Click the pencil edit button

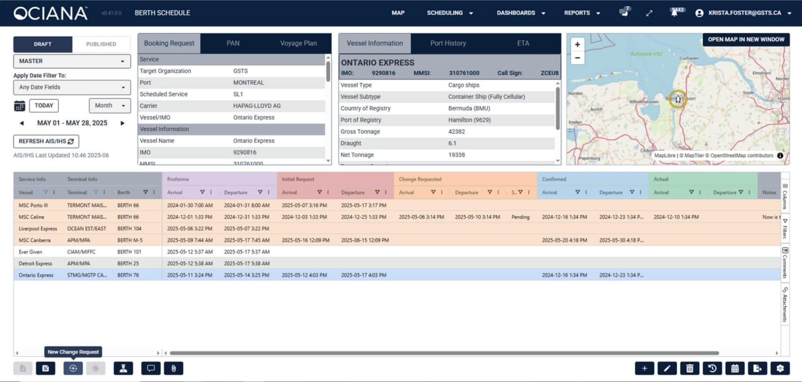coord(667,368)
